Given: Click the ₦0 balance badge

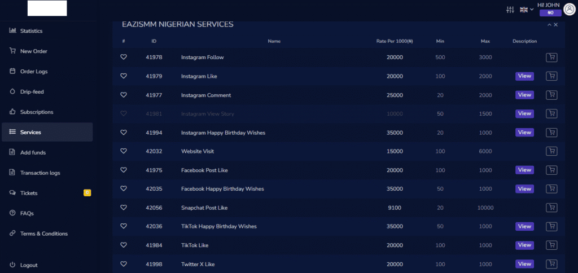Looking at the screenshot, I should [550, 13].
